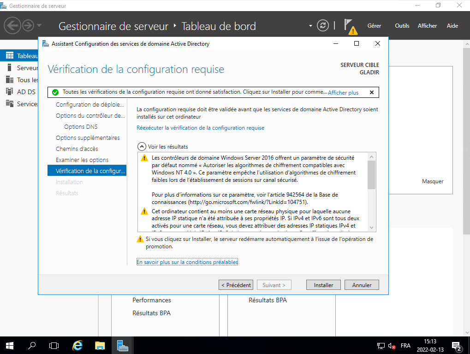Select 'Examiner les options' wizard step
This screenshot has width=470, height=354.
pos(82,160)
